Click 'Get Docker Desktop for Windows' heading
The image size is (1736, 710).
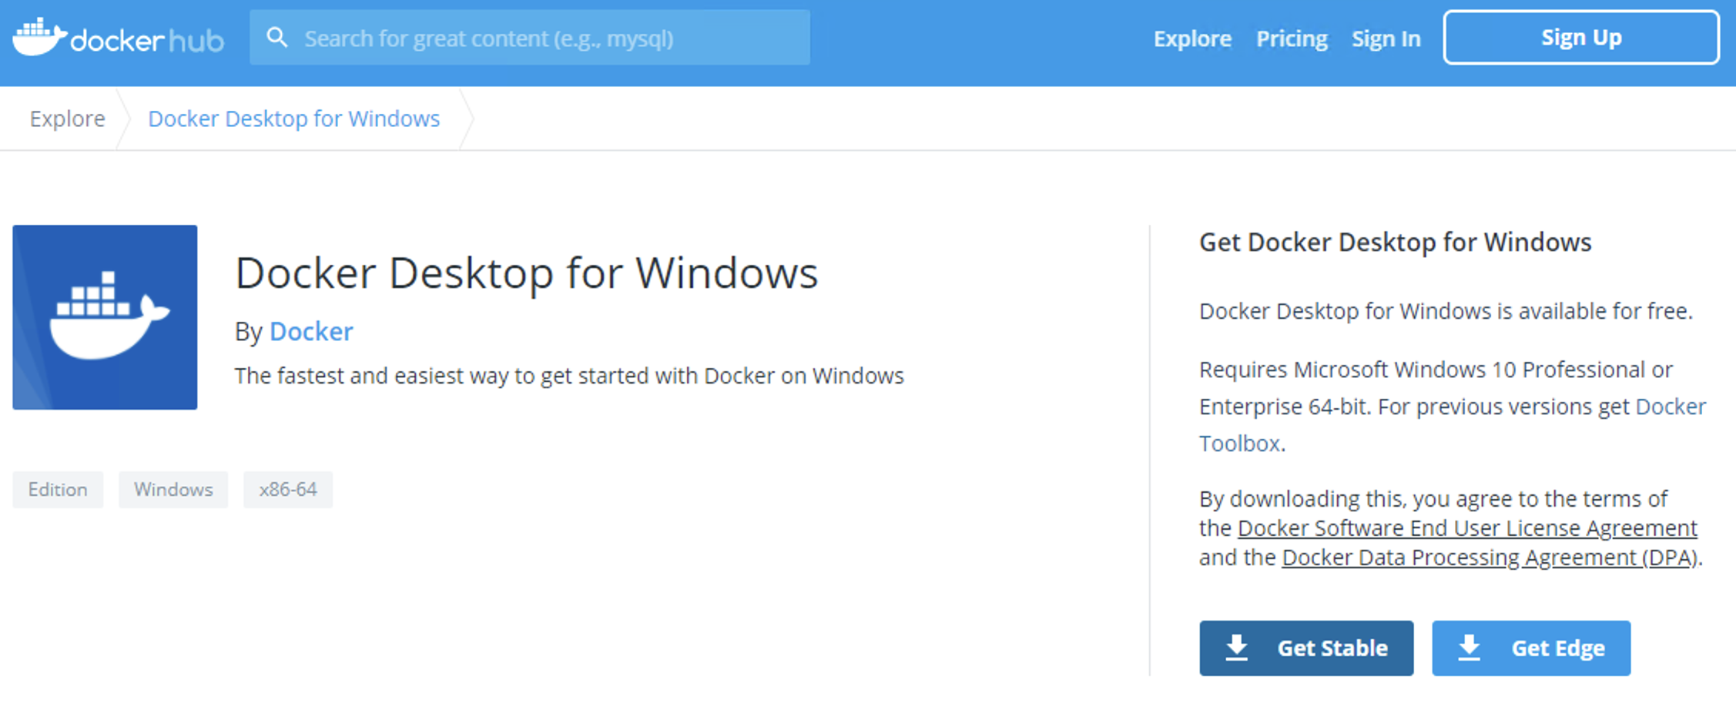click(x=1395, y=243)
